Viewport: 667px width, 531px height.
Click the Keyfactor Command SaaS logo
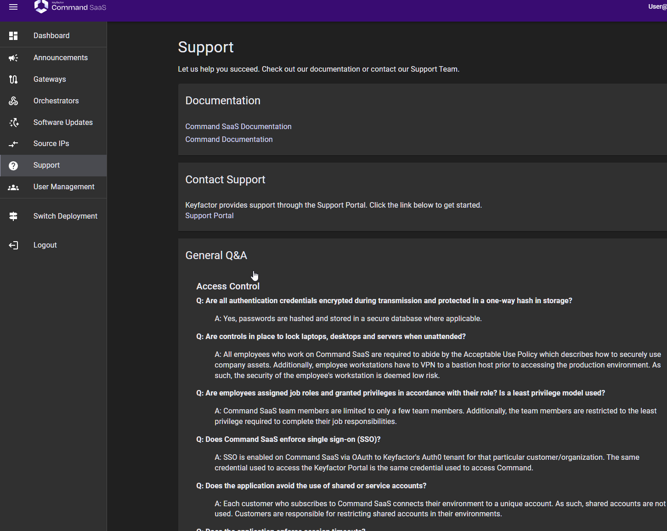(70, 7)
